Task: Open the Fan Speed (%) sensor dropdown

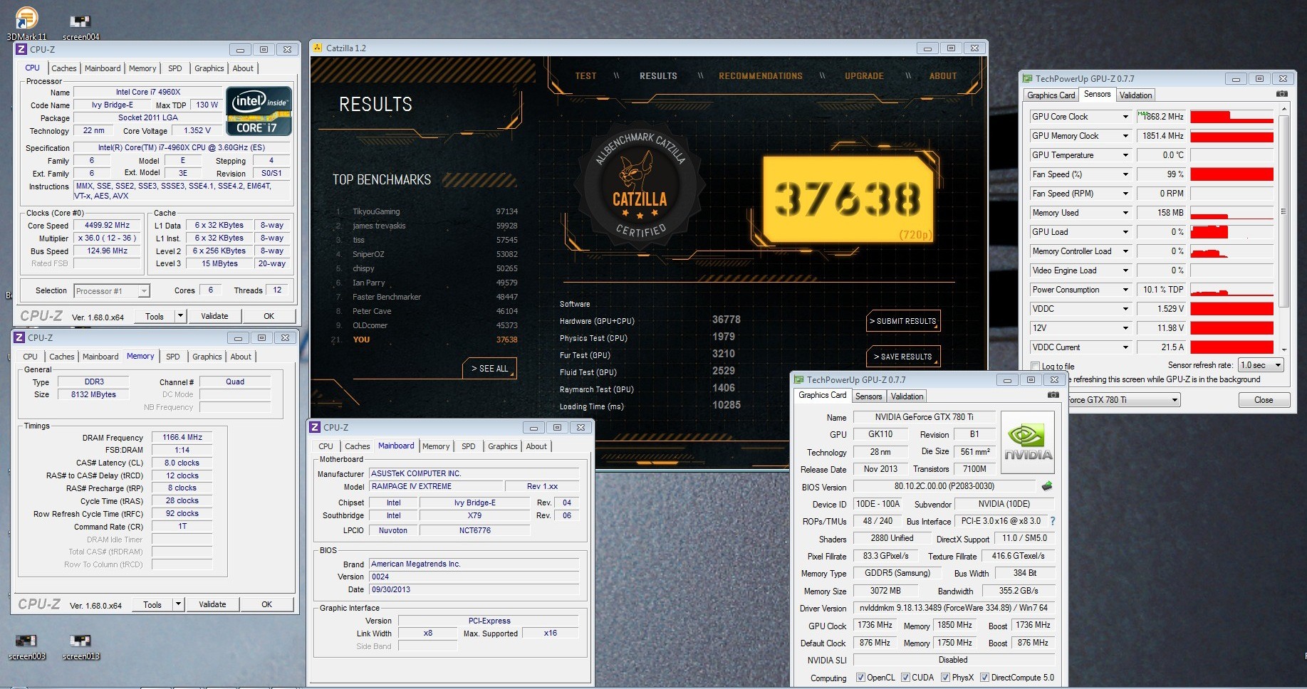Action: pyautogui.click(x=1125, y=174)
